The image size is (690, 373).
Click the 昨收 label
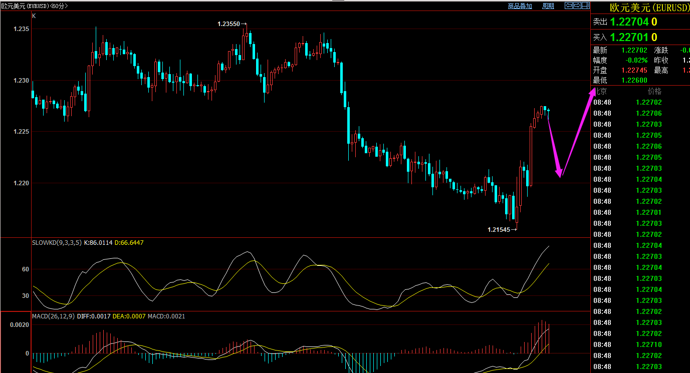tap(661, 60)
